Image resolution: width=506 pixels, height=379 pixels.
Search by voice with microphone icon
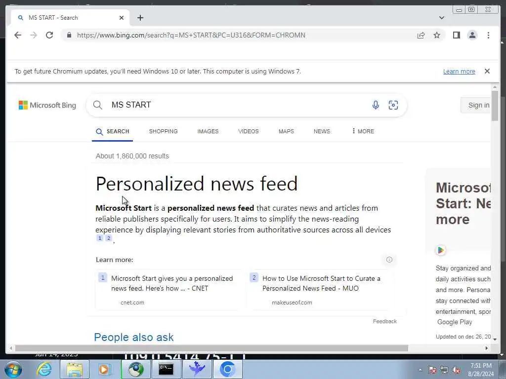[x=376, y=105]
